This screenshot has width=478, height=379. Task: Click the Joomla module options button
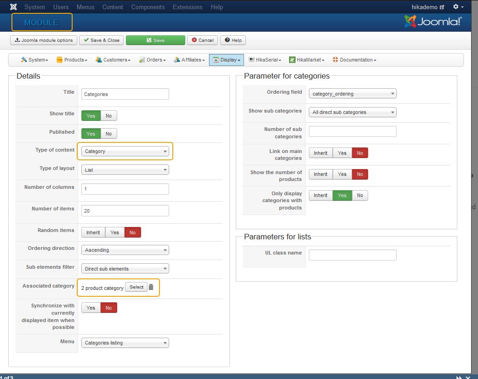44,40
